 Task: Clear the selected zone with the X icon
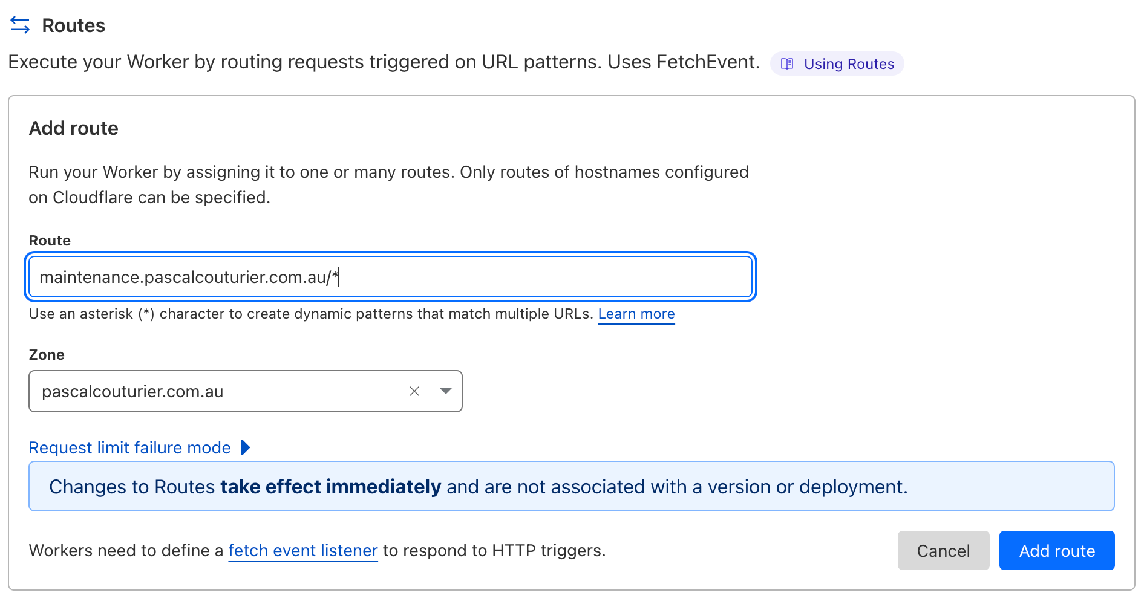(414, 391)
